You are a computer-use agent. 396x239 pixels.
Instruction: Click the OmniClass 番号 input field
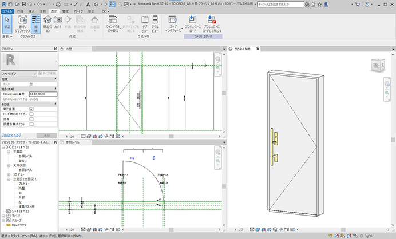pos(43,94)
